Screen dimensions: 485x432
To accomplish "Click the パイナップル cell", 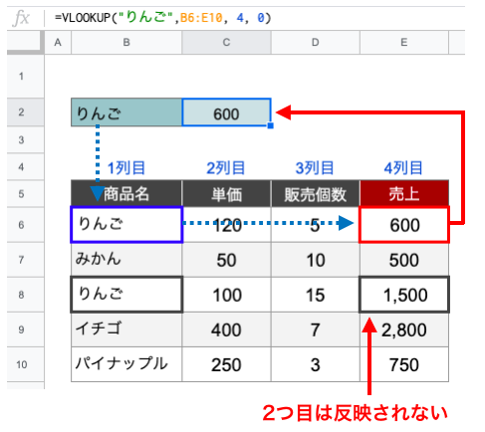I will 126,364.
